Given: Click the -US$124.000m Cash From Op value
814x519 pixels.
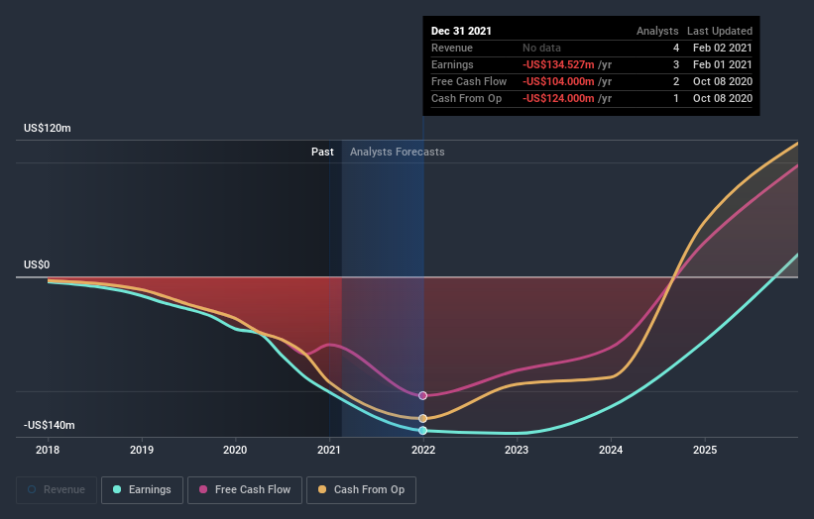Looking at the screenshot, I should click(x=558, y=98).
